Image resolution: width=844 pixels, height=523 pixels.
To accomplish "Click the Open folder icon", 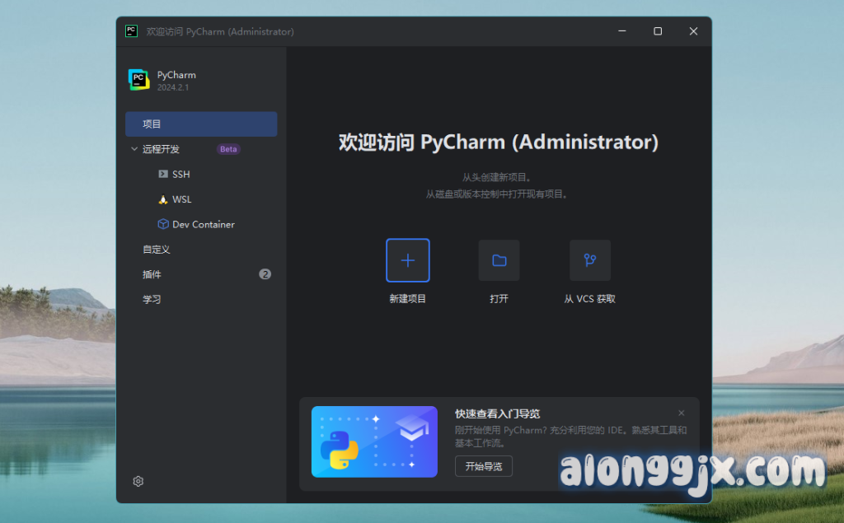I will tap(499, 260).
